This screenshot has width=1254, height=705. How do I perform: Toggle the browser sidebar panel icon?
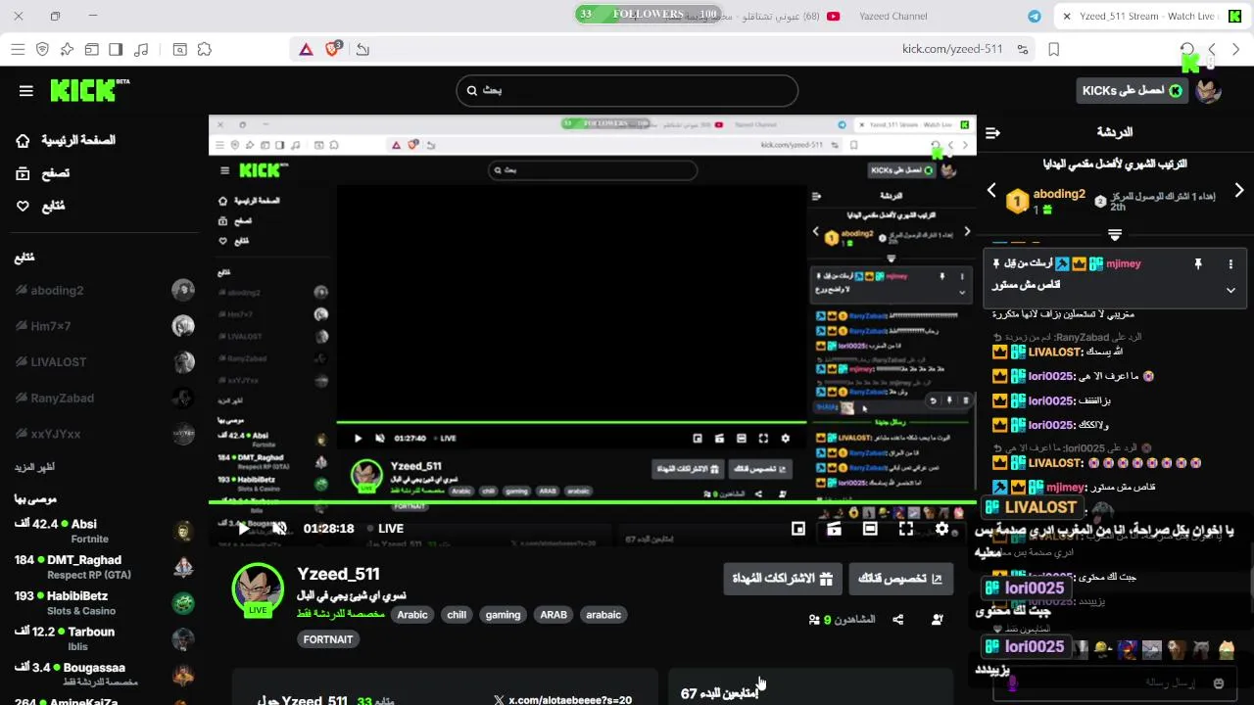[x=116, y=49]
